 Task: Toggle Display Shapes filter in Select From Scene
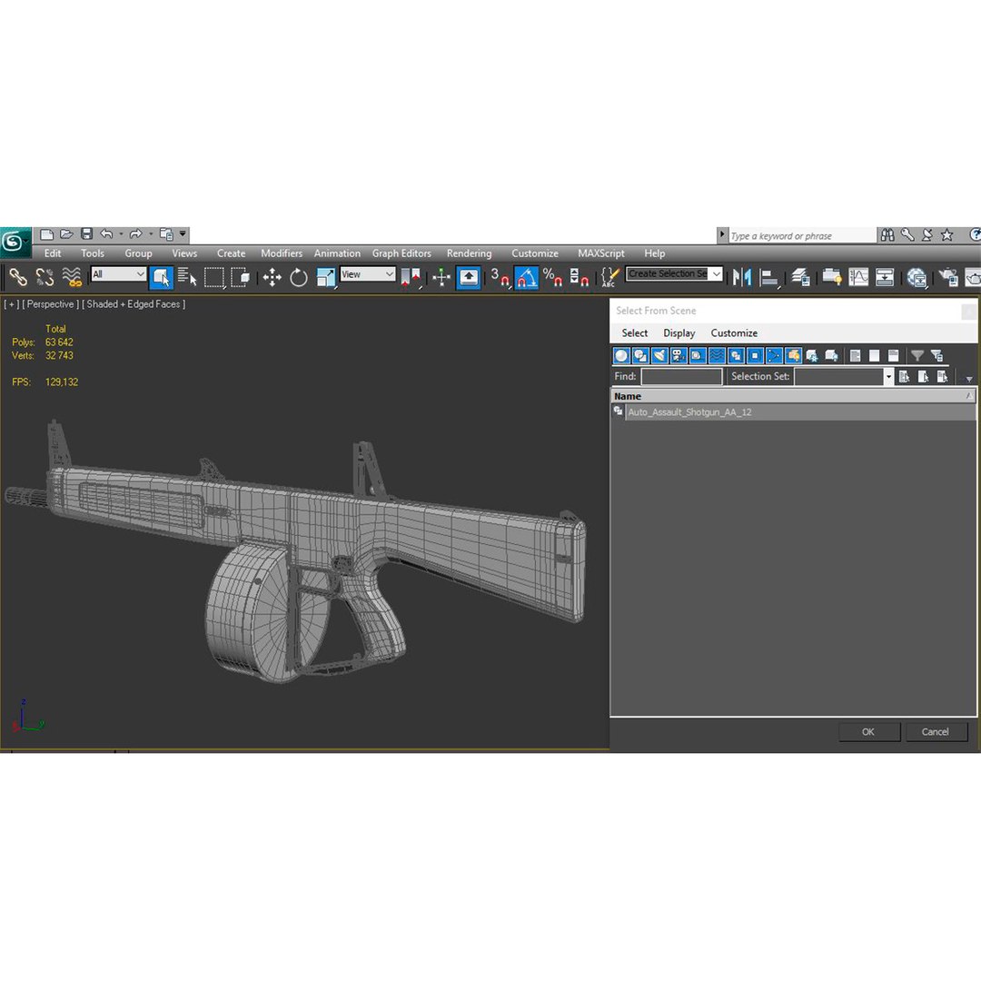640,356
